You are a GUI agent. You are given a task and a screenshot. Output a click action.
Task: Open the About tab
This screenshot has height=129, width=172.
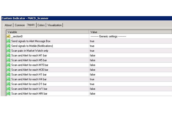pyautogui.click(x=8, y=25)
